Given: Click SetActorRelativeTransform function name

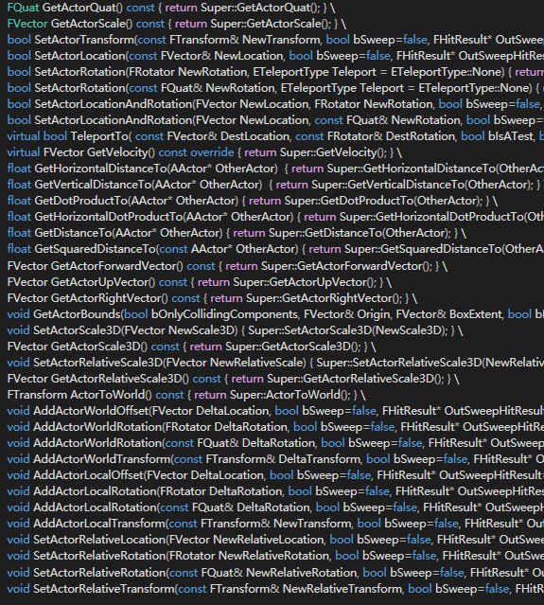Looking at the screenshot, I should [104, 589].
